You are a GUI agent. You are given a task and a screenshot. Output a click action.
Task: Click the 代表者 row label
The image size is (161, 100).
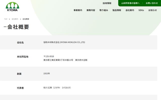click(x=20, y=88)
